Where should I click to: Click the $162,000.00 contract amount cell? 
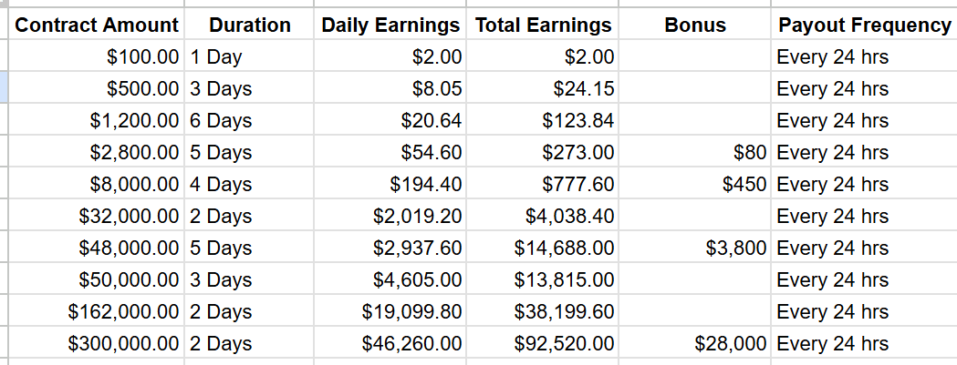pyautogui.click(x=97, y=311)
